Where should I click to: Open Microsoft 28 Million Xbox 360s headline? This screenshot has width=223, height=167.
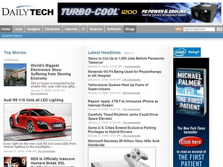(124, 143)
